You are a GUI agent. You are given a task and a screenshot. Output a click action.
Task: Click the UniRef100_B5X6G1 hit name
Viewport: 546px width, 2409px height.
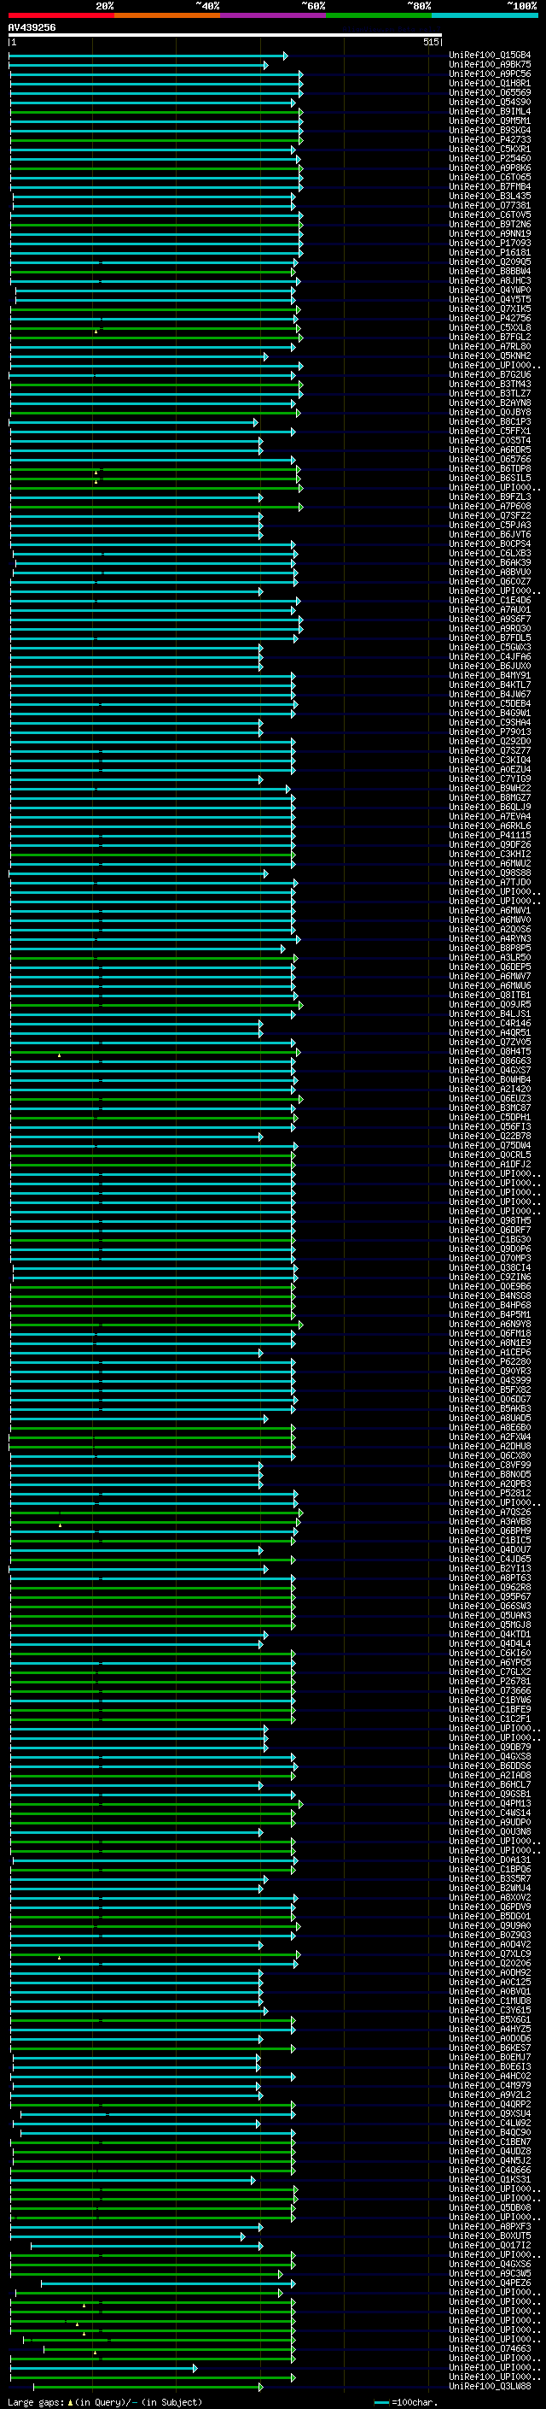tap(490, 2019)
